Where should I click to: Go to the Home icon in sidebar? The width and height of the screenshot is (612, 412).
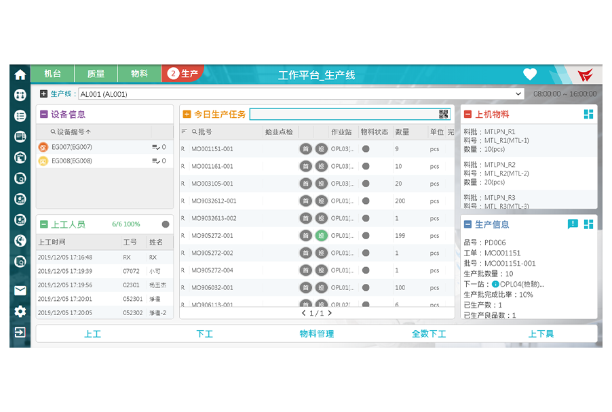(20, 74)
